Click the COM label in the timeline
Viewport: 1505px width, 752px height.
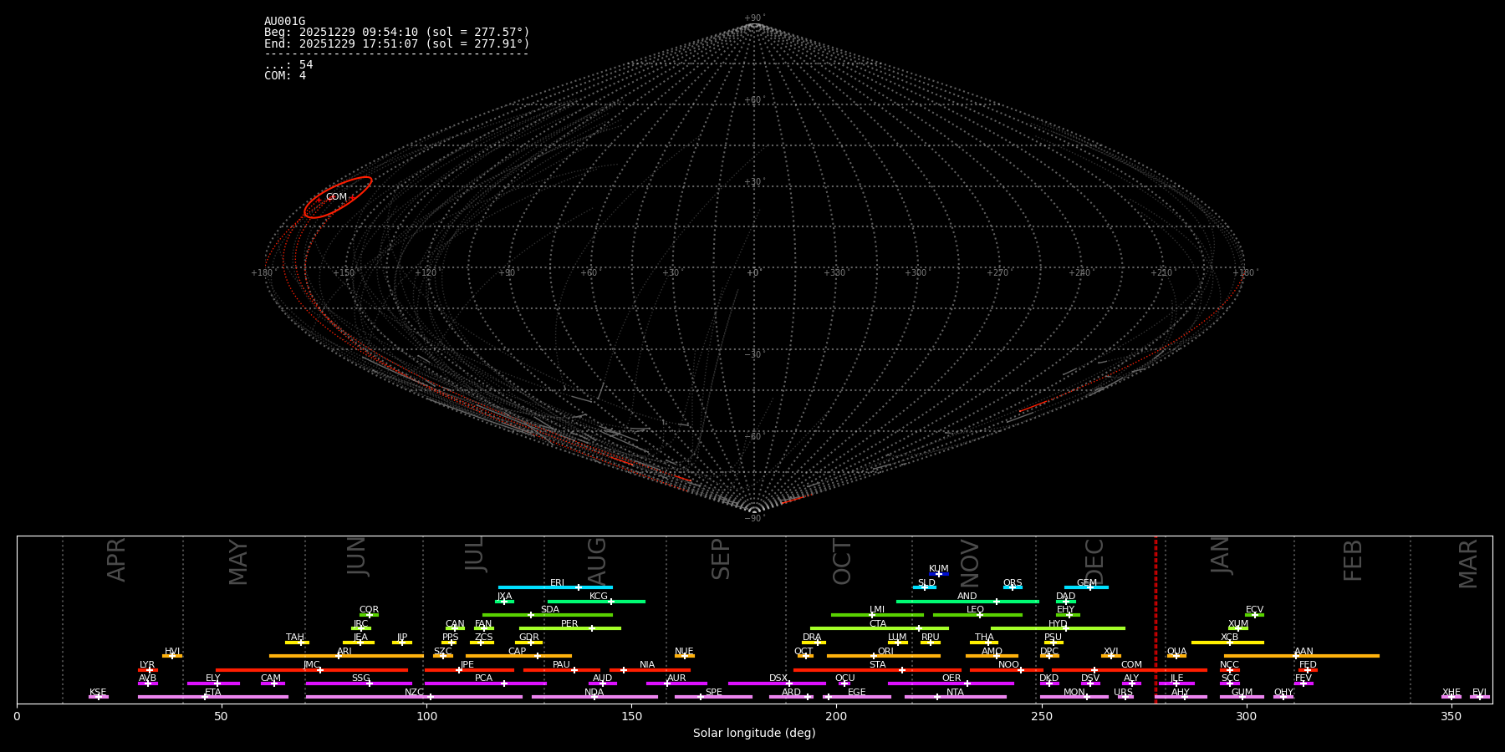(1131, 665)
